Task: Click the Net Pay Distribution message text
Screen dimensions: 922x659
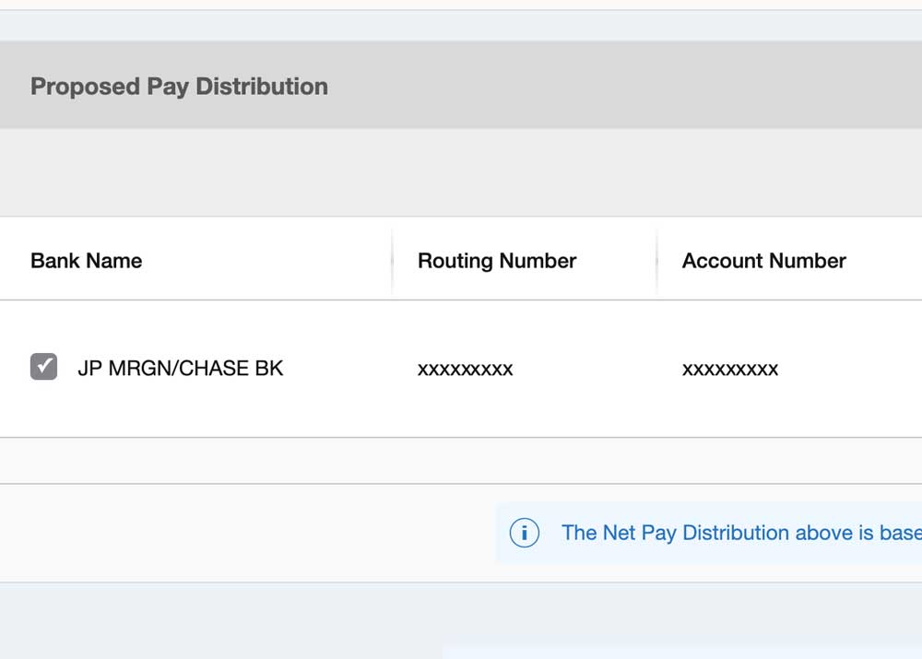Action: click(742, 533)
